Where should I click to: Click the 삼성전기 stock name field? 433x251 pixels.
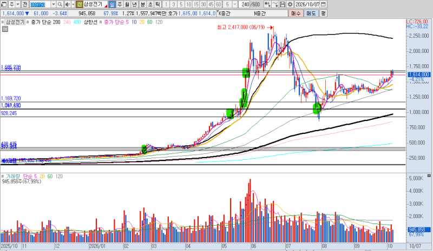95,4
